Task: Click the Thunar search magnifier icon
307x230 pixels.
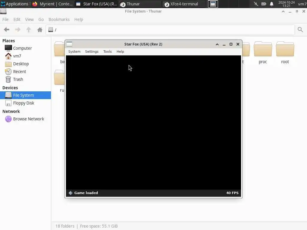Action: pos(300,30)
